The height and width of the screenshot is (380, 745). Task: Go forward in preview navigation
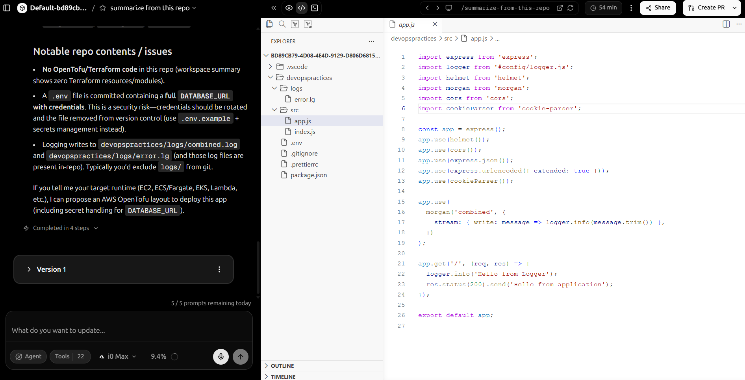pos(437,8)
